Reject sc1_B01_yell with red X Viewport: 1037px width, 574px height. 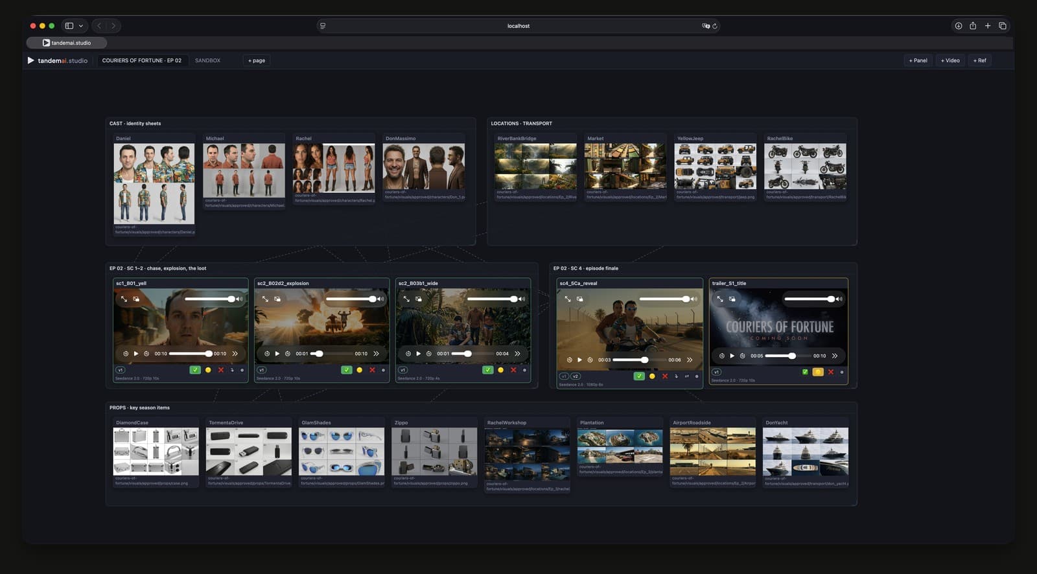tap(221, 370)
